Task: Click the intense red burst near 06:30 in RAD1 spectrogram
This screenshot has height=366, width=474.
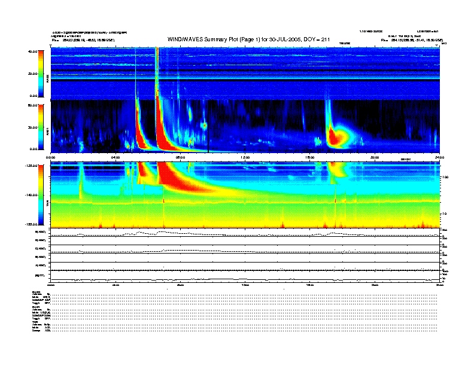Action: point(162,133)
